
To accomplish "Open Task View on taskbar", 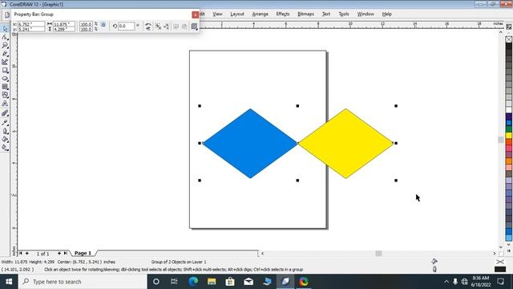I will point(174,282).
